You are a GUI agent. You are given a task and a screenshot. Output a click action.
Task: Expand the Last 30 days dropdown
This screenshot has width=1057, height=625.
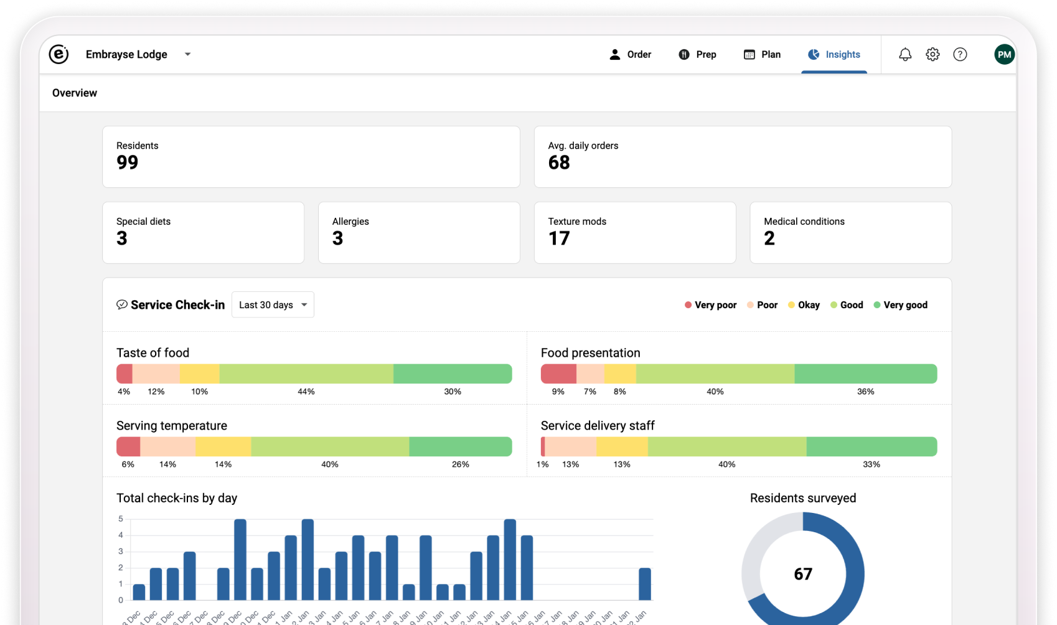[x=273, y=304]
